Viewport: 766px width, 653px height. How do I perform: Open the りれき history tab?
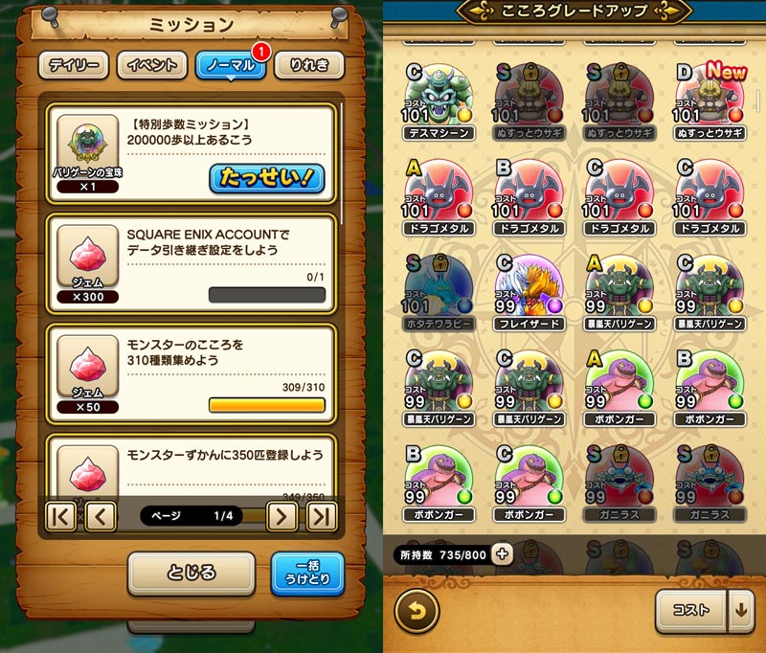pyautogui.click(x=309, y=65)
